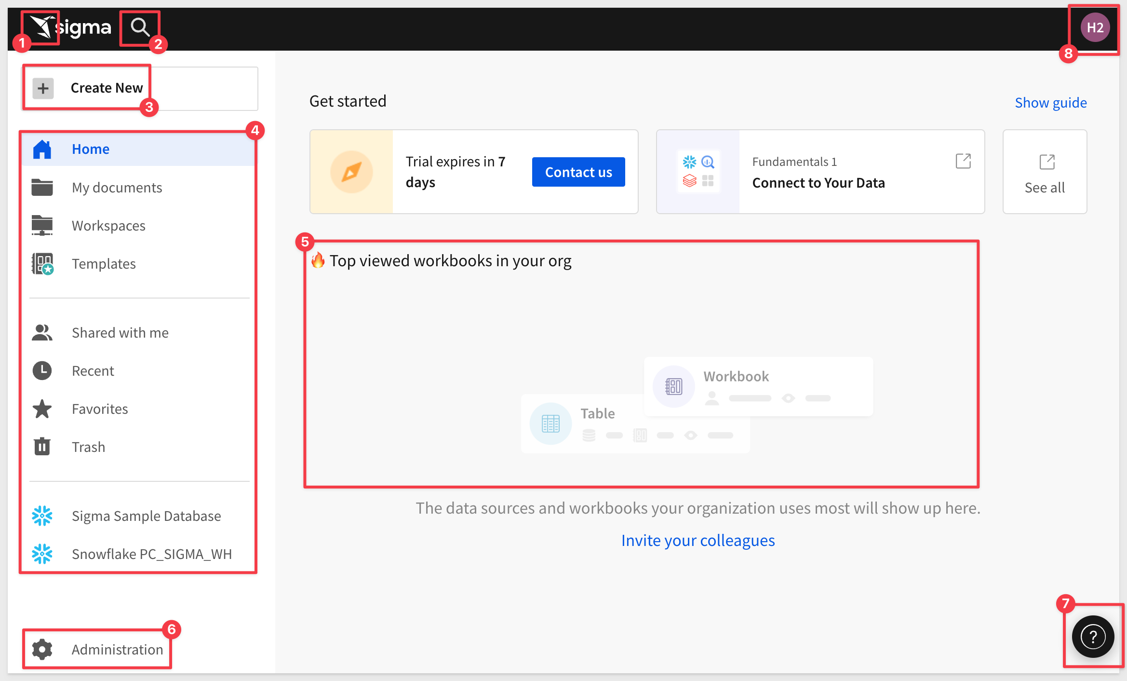This screenshot has height=681, width=1127.
Task: Open the Templates section
Action: pos(138,263)
